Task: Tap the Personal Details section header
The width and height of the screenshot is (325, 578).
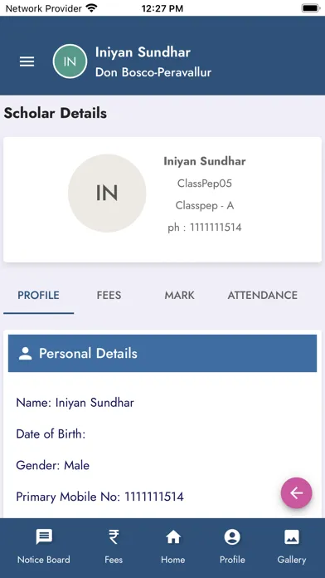Action: click(162, 354)
